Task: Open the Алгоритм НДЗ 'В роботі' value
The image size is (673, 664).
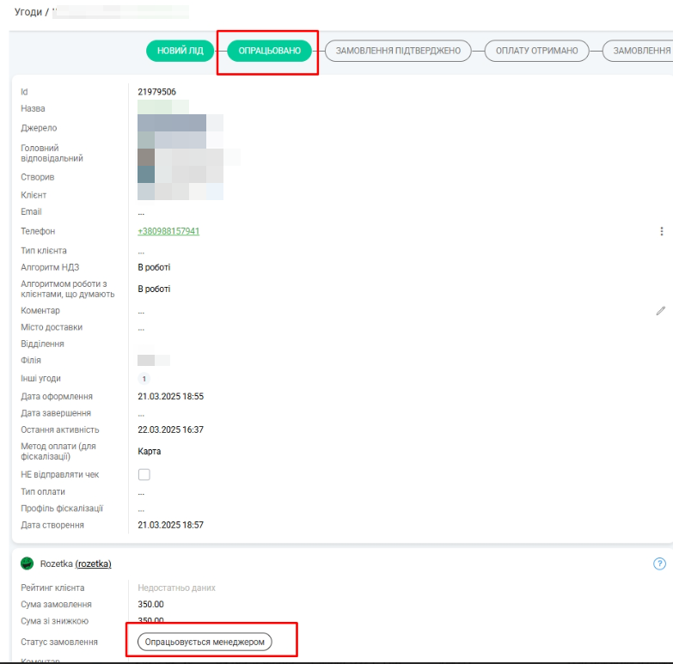Action: point(154,267)
